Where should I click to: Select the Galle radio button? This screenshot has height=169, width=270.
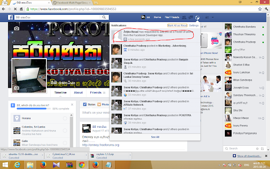pos(65,143)
